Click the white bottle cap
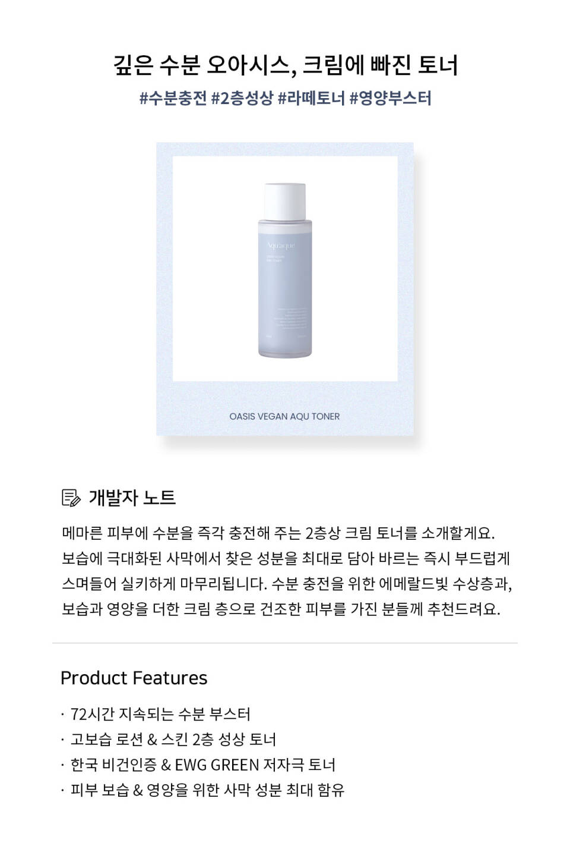Viewport: 570px width, 852px height. tap(285, 200)
